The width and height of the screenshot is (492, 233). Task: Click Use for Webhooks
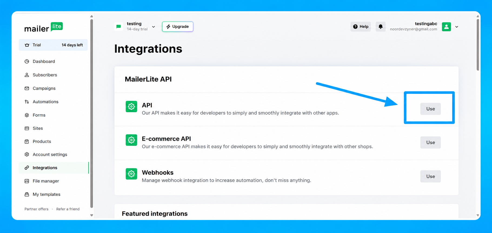[x=430, y=176]
